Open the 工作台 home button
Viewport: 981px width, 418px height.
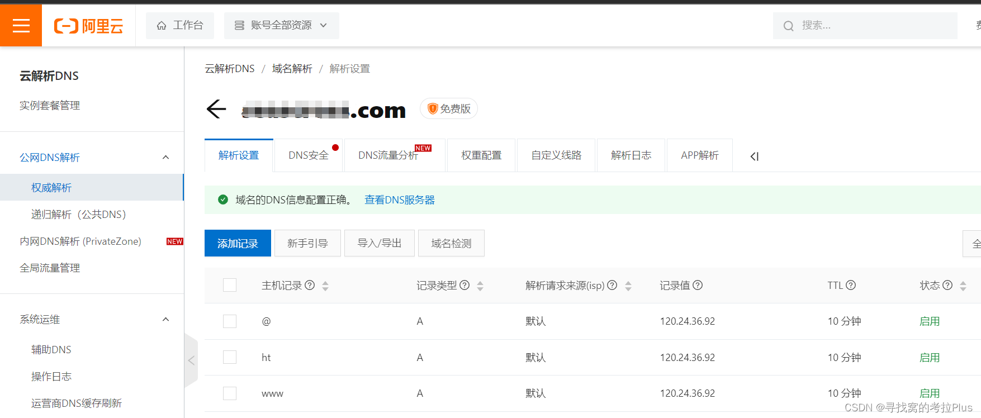180,26
